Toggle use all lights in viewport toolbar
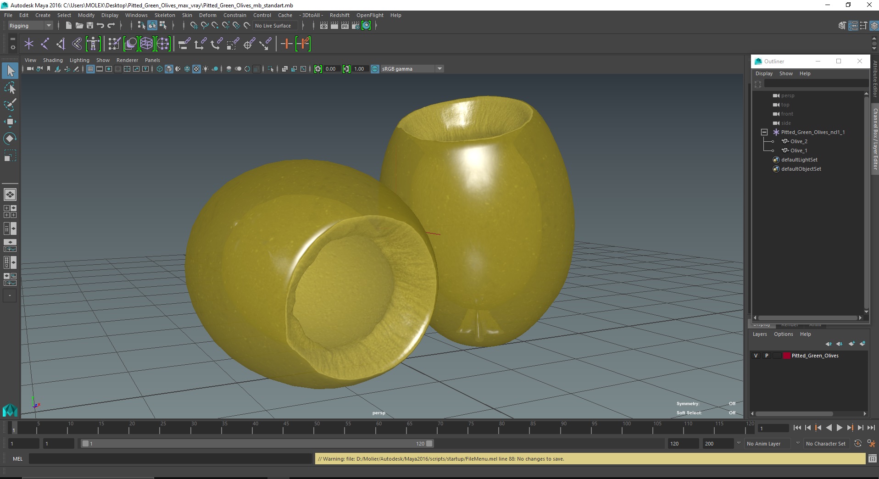Viewport: 879px width, 479px height. point(206,69)
